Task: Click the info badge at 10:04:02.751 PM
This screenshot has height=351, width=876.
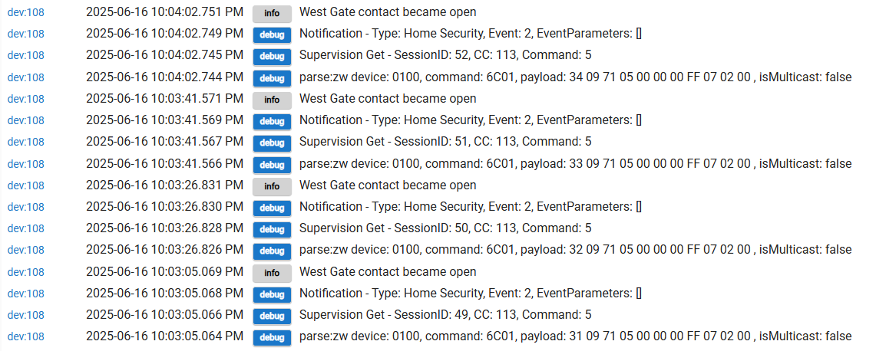Action: (272, 13)
